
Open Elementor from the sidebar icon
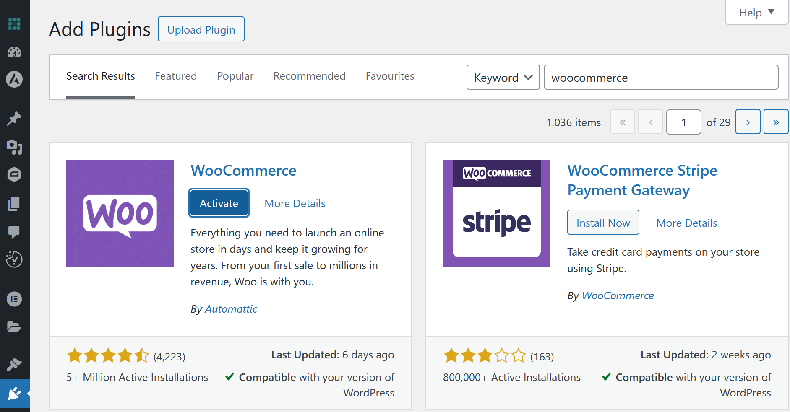tap(15, 299)
